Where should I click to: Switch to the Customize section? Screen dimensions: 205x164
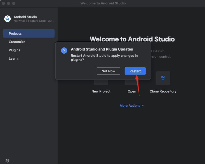tap(17, 42)
